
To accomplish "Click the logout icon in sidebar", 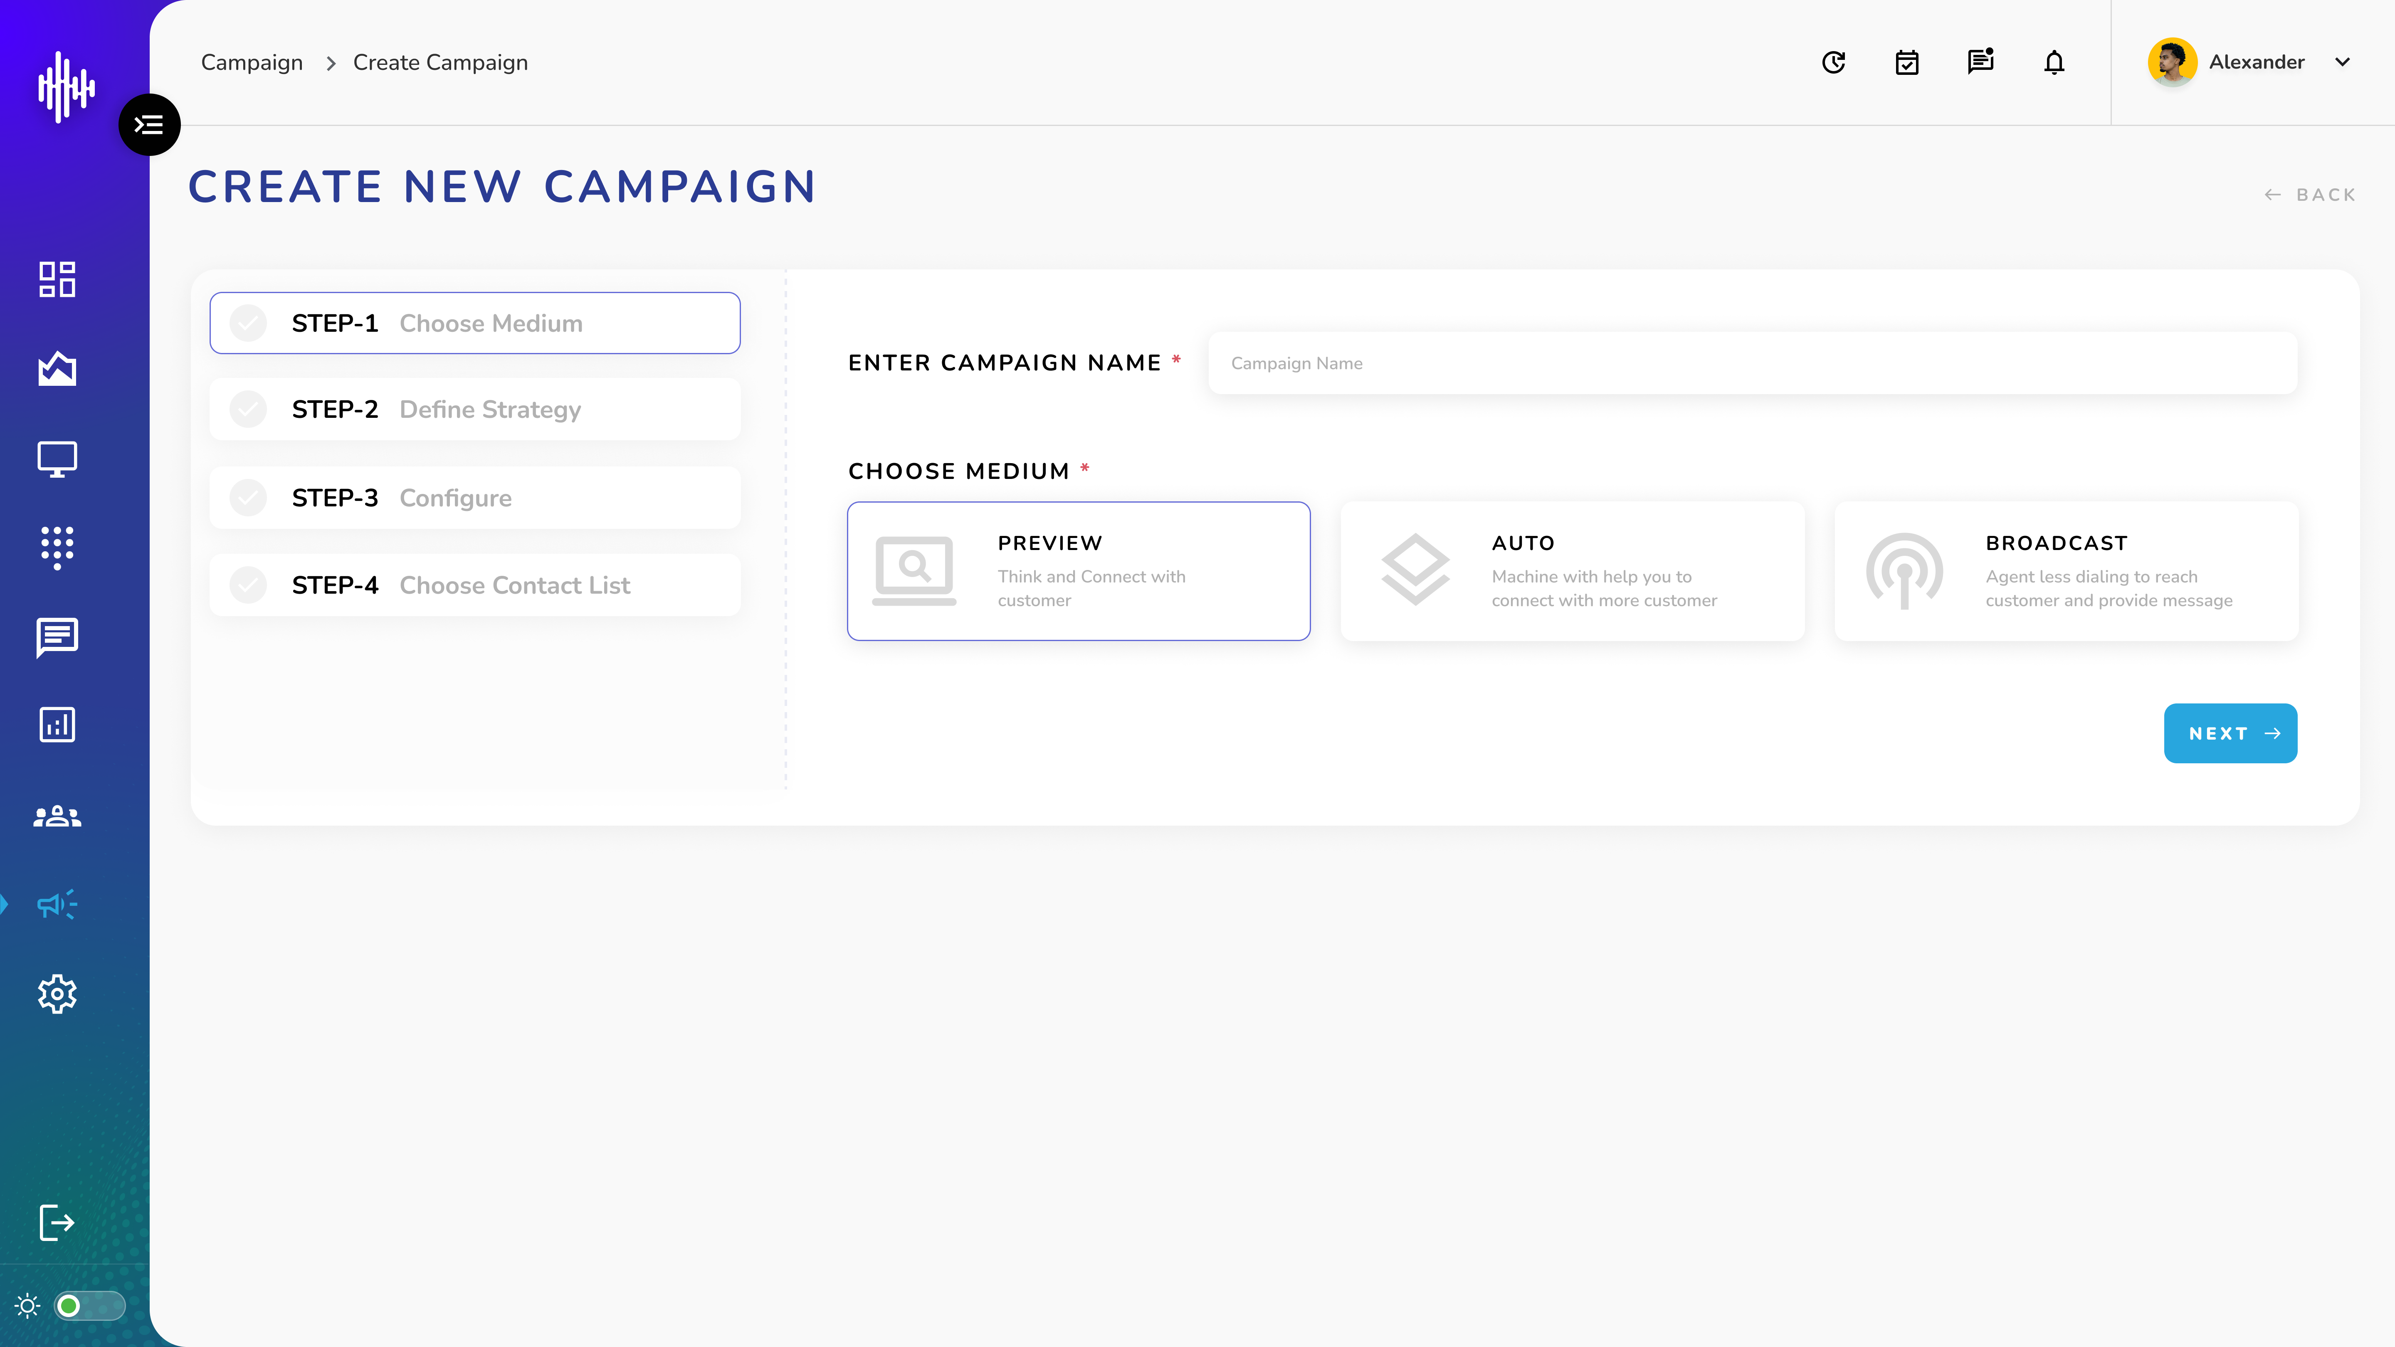I will click(57, 1222).
